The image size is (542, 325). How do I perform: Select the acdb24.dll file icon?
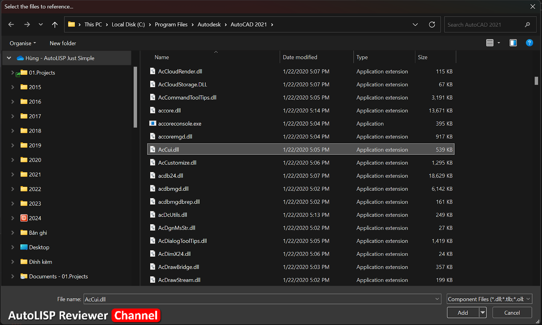153,176
